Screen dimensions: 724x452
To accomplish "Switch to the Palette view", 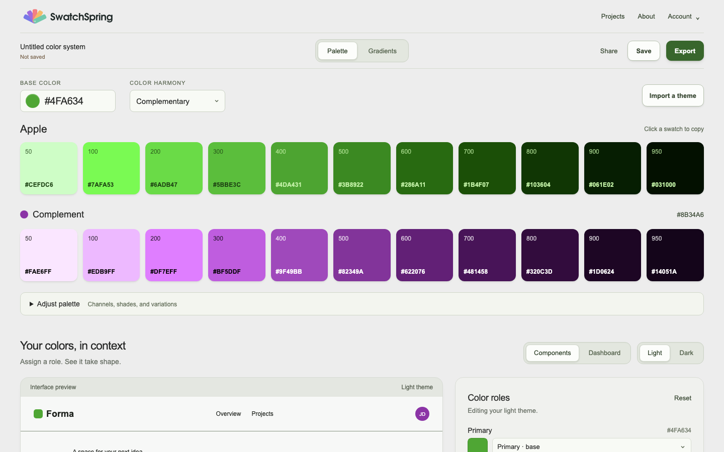I will pos(337,51).
